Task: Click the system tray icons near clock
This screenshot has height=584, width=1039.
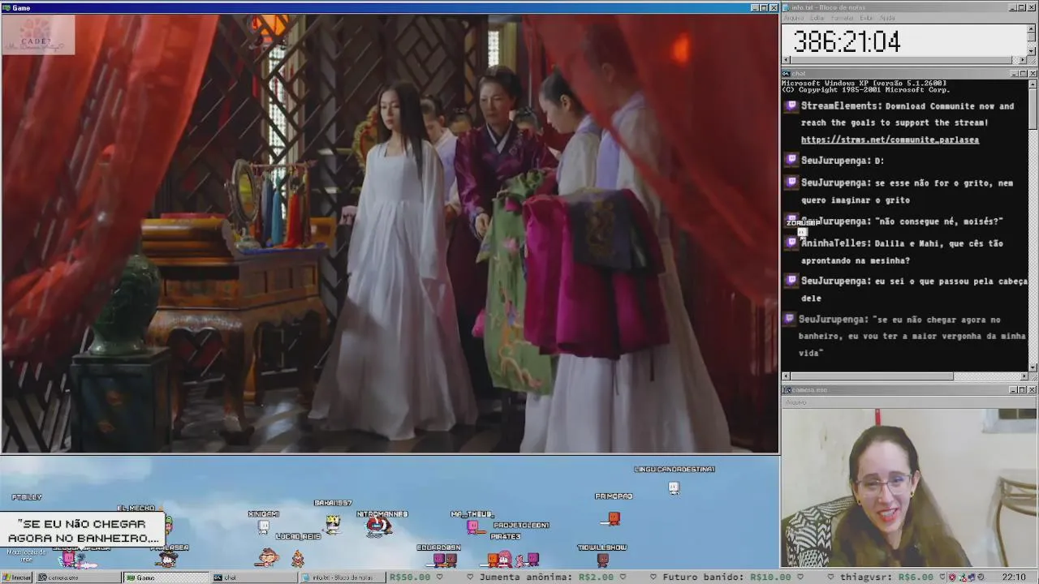Action: [968, 578]
